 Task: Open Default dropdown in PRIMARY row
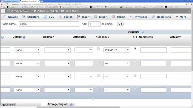27,50
